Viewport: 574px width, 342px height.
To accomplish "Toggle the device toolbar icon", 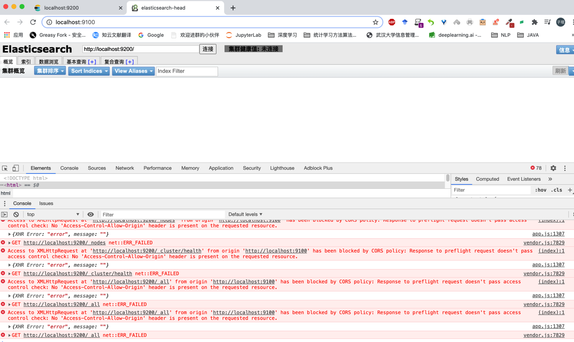I will coord(16,168).
